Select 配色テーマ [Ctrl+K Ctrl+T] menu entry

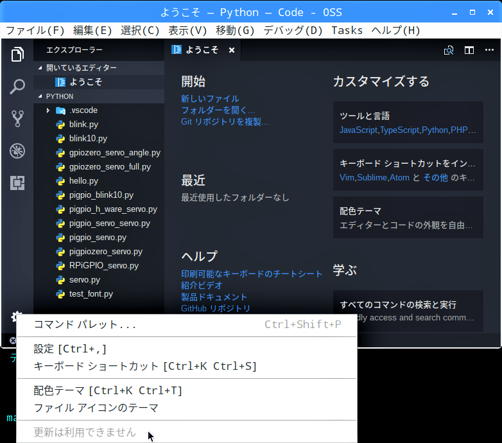point(187,390)
